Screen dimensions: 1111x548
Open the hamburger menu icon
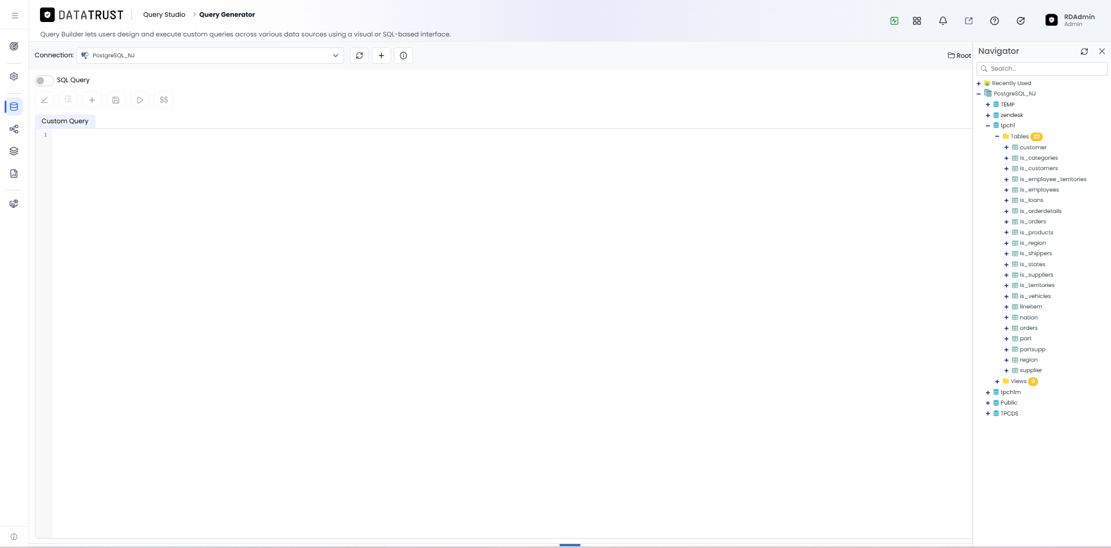(15, 16)
